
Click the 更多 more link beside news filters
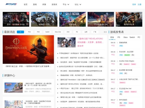105,32
